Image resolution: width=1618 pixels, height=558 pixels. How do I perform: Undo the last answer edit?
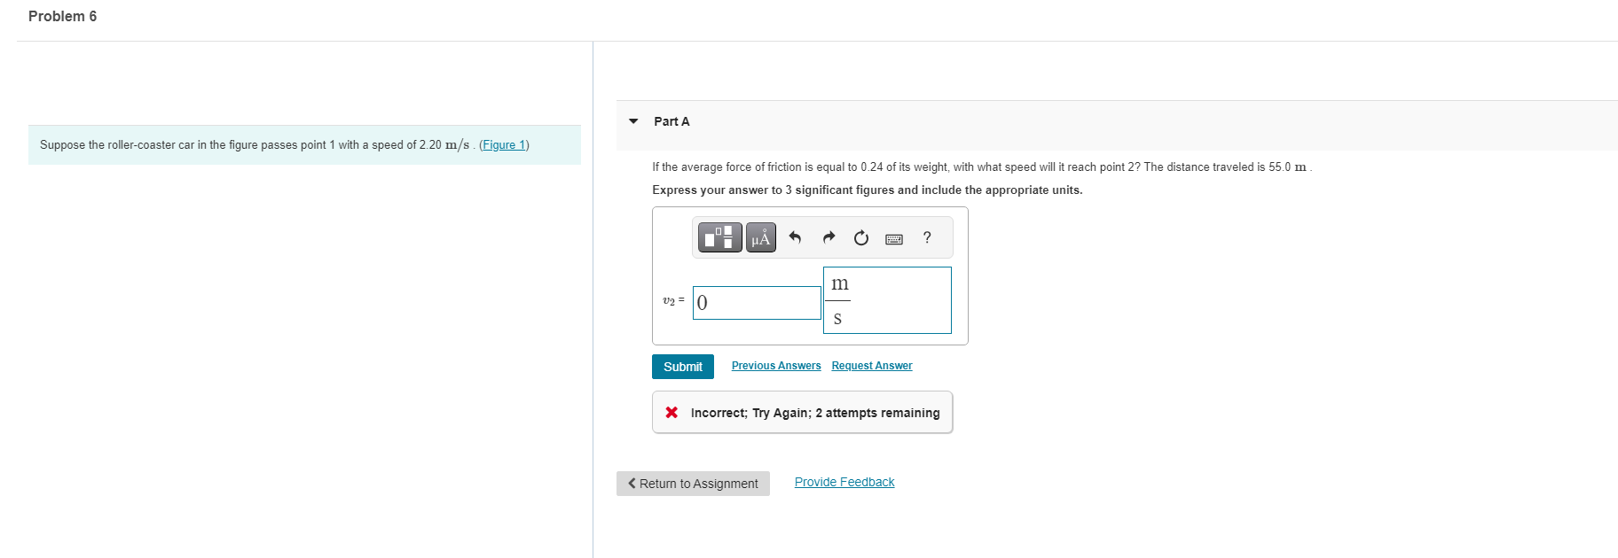click(795, 237)
